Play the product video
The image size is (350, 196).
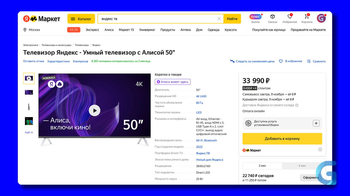94,110
